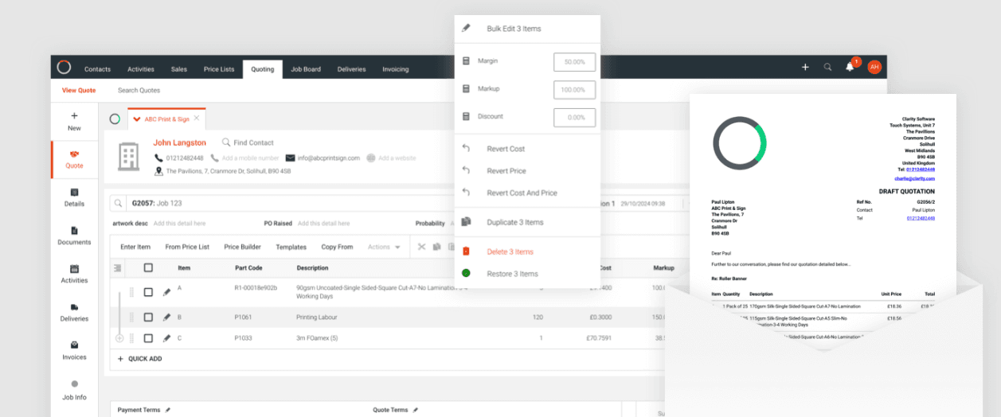1001x417 pixels.
Task: Click circle icon left of ABC Print tab
Action: tap(115, 119)
